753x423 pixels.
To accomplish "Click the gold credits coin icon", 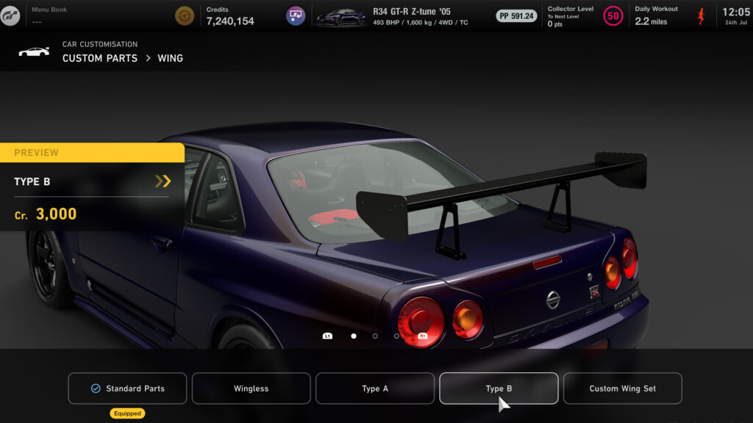I will coord(185,16).
